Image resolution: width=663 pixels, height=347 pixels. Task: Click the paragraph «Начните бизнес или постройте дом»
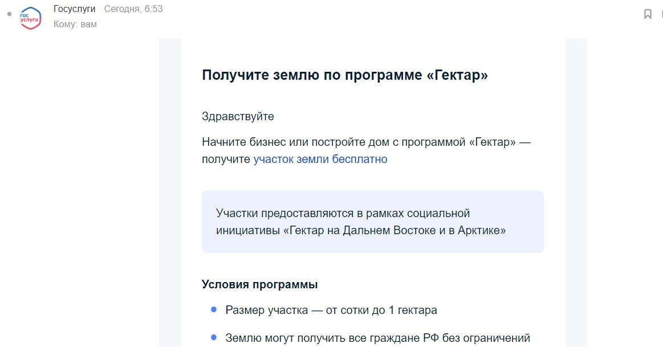366,150
